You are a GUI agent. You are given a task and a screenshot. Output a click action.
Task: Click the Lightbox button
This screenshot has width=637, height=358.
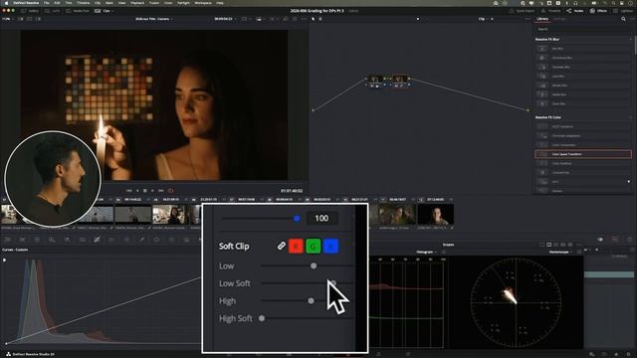pos(624,11)
